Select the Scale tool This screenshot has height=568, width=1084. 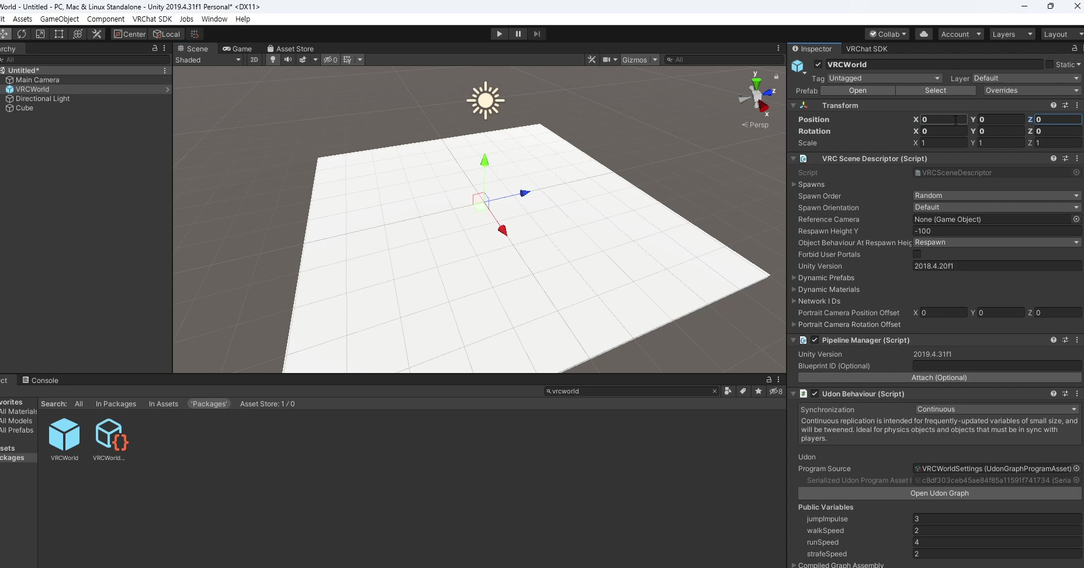tap(40, 34)
